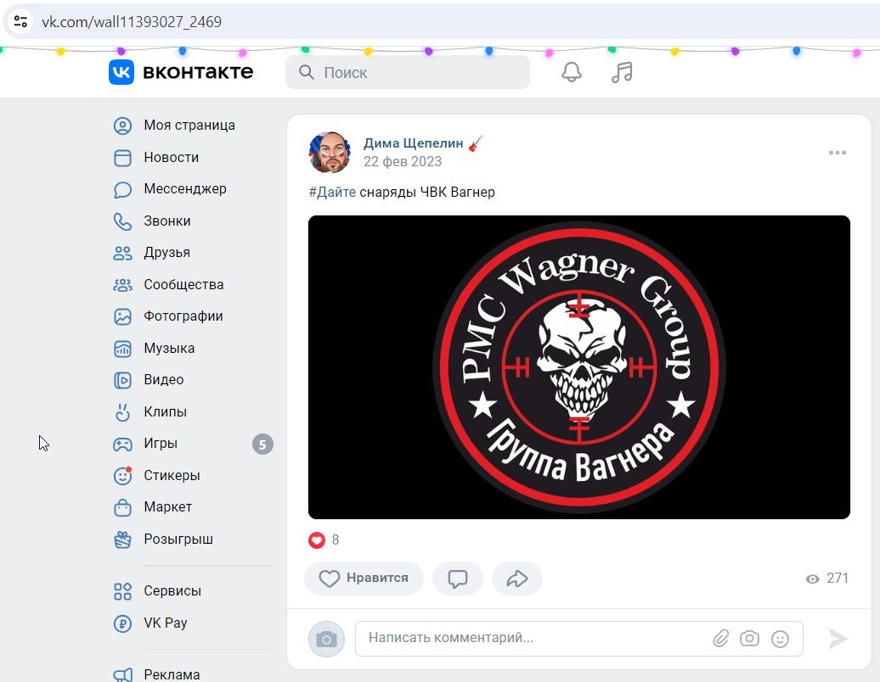Attach a file with the paperclip icon
This screenshot has height=682, width=880.
pyautogui.click(x=720, y=638)
